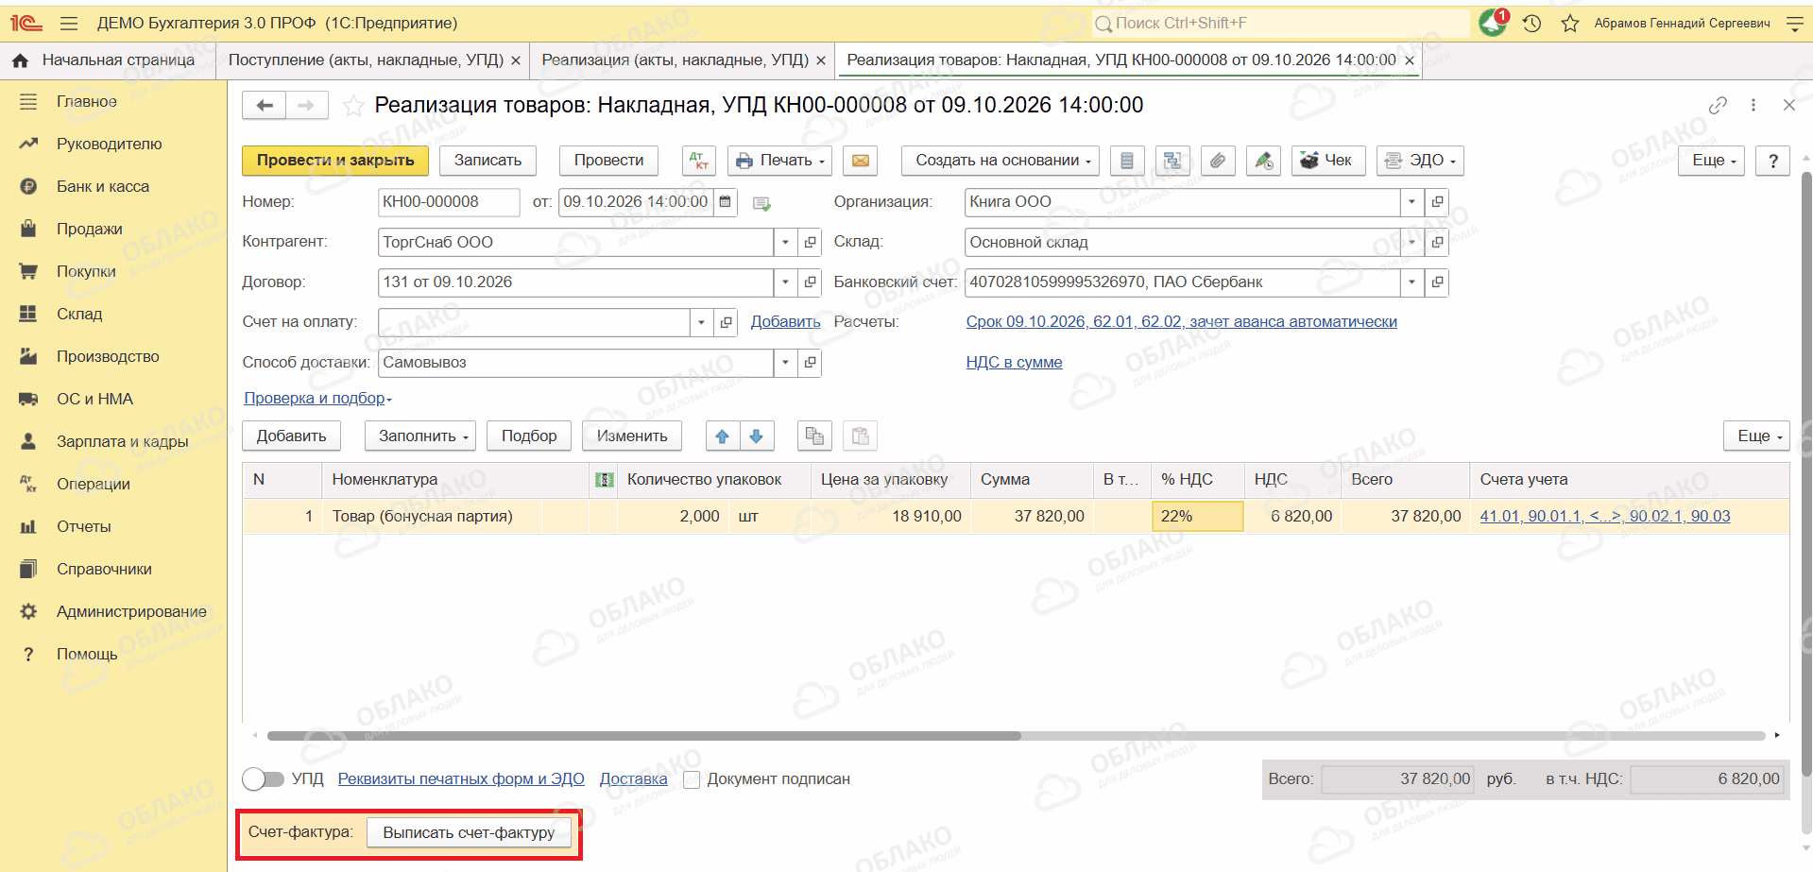1813x872 pixels.
Task: Open calendar picker next to document date
Action: point(725,202)
